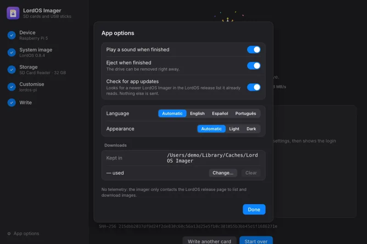Click the LordOS Imager title text
The height and width of the screenshot is (244, 367).
pyautogui.click(x=42, y=11)
